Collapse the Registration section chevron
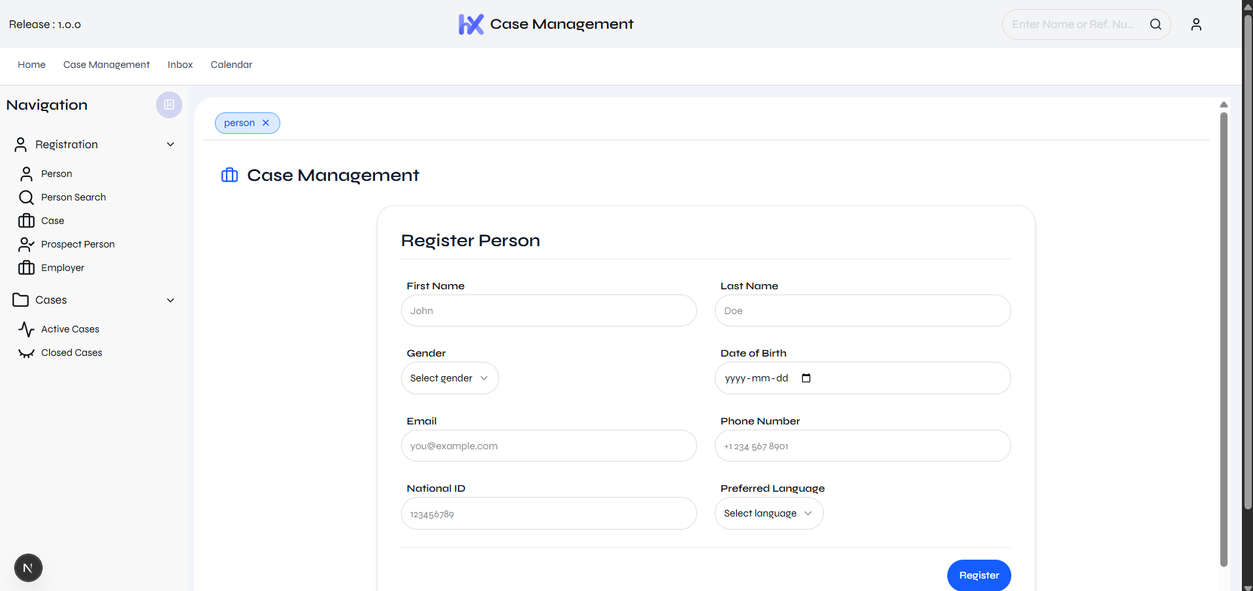Screen dimensions: 1253x591 click(x=171, y=144)
